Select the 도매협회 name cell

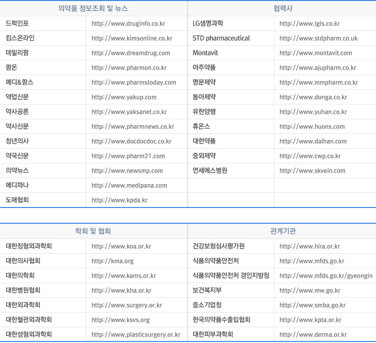click(17, 200)
